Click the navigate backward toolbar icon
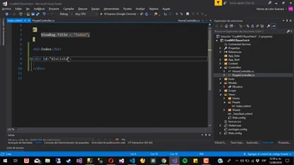This screenshot has width=294, height=165. (x=7, y=14)
